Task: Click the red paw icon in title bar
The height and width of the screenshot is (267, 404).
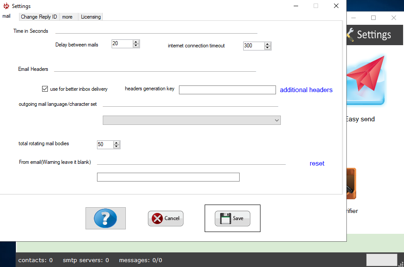Action: coord(6,6)
